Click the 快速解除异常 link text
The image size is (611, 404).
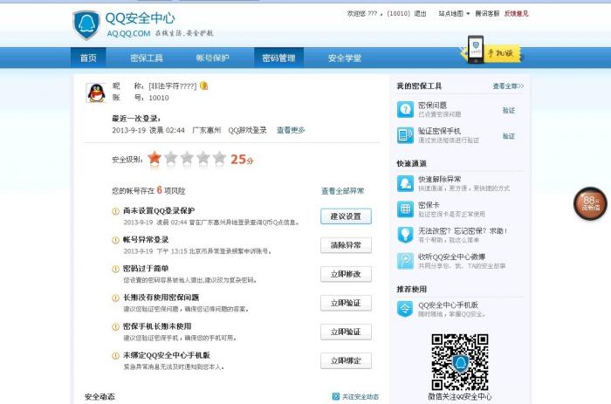click(x=440, y=179)
